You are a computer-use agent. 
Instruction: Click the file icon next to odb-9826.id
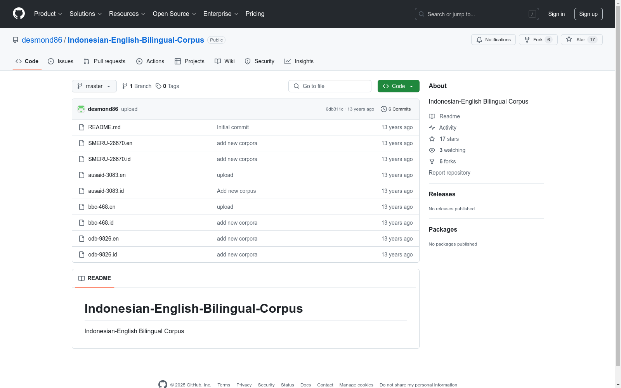[x=82, y=255]
